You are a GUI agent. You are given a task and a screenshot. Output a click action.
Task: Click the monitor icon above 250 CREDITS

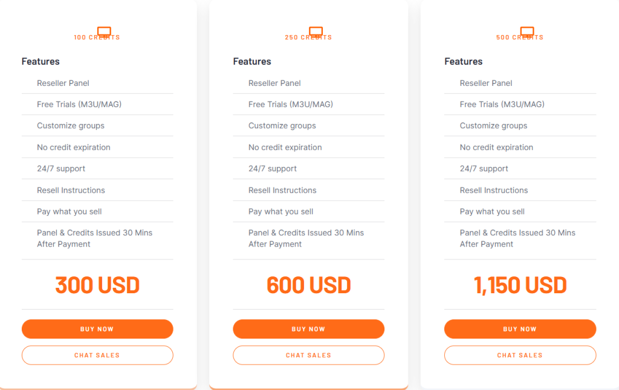[315, 32]
